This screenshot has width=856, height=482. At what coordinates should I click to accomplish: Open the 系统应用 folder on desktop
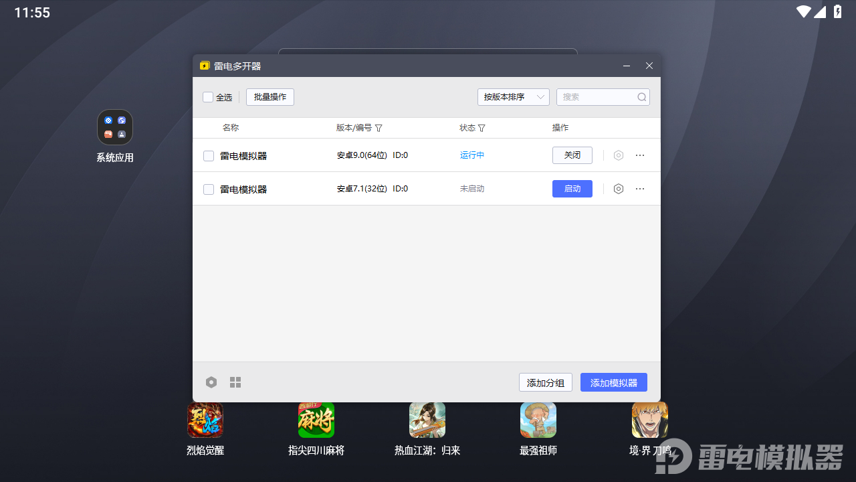coord(115,127)
